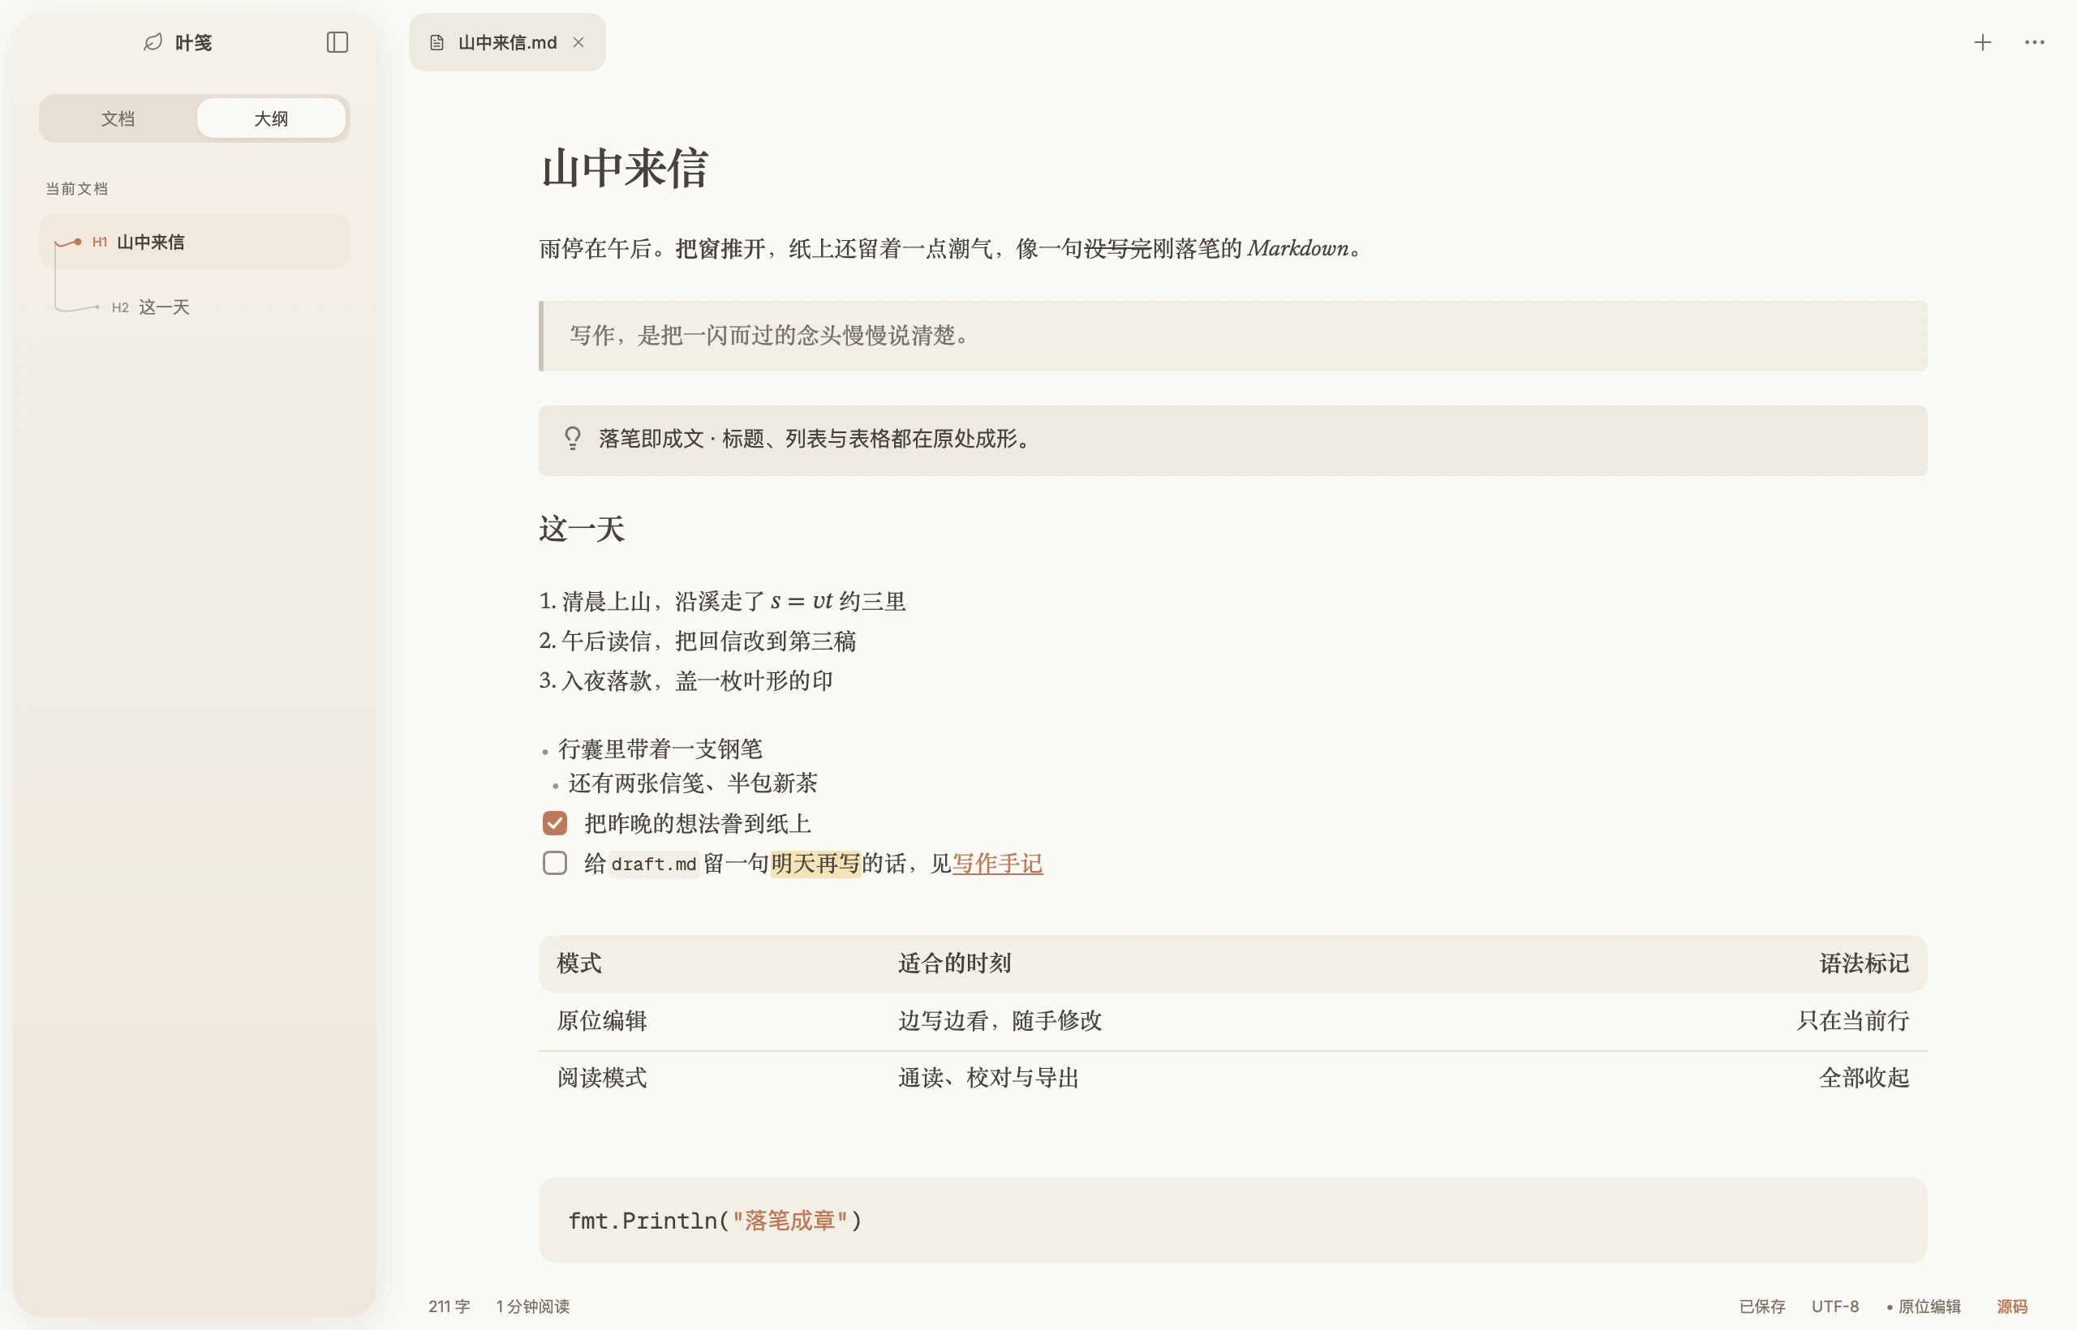Uncheck 把昨晚的想法誊到纸上 task

point(555,823)
